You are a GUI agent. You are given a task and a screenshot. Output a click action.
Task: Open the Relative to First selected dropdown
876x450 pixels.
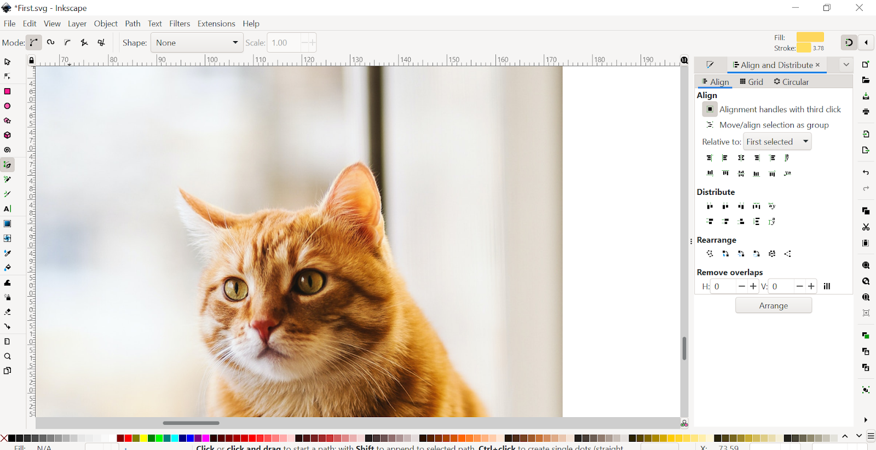[x=777, y=142]
